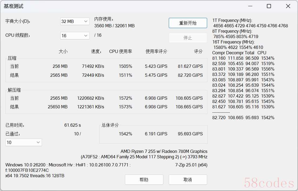Click the 1T Frequency (MHz) heading
The width and height of the screenshot is (298, 191).
point(232,20)
